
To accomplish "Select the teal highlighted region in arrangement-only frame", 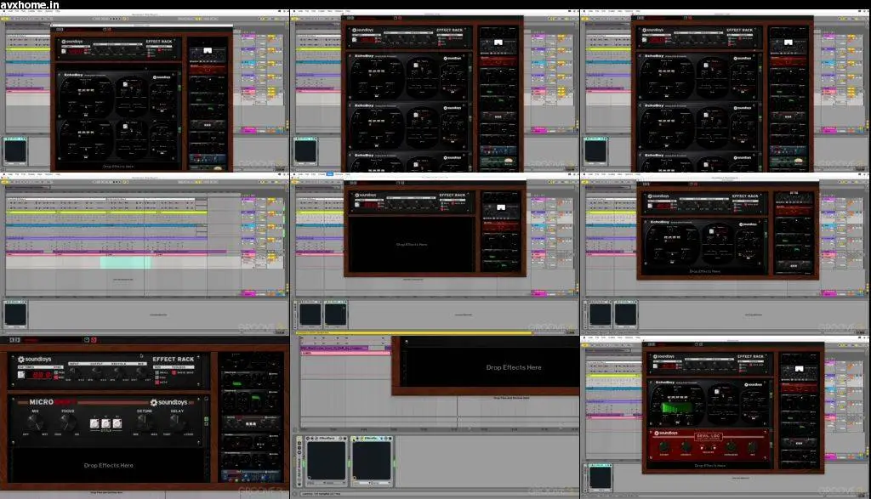I will pyautogui.click(x=125, y=262).
